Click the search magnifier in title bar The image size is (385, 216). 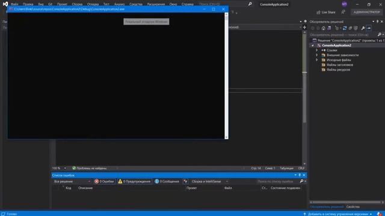250,4
